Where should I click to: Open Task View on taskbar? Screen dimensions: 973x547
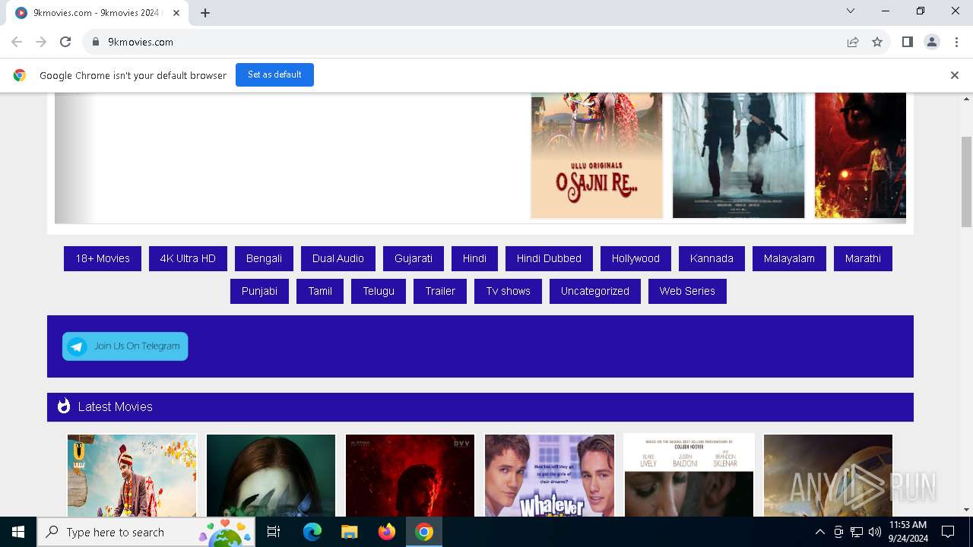(x=274, y=532)
